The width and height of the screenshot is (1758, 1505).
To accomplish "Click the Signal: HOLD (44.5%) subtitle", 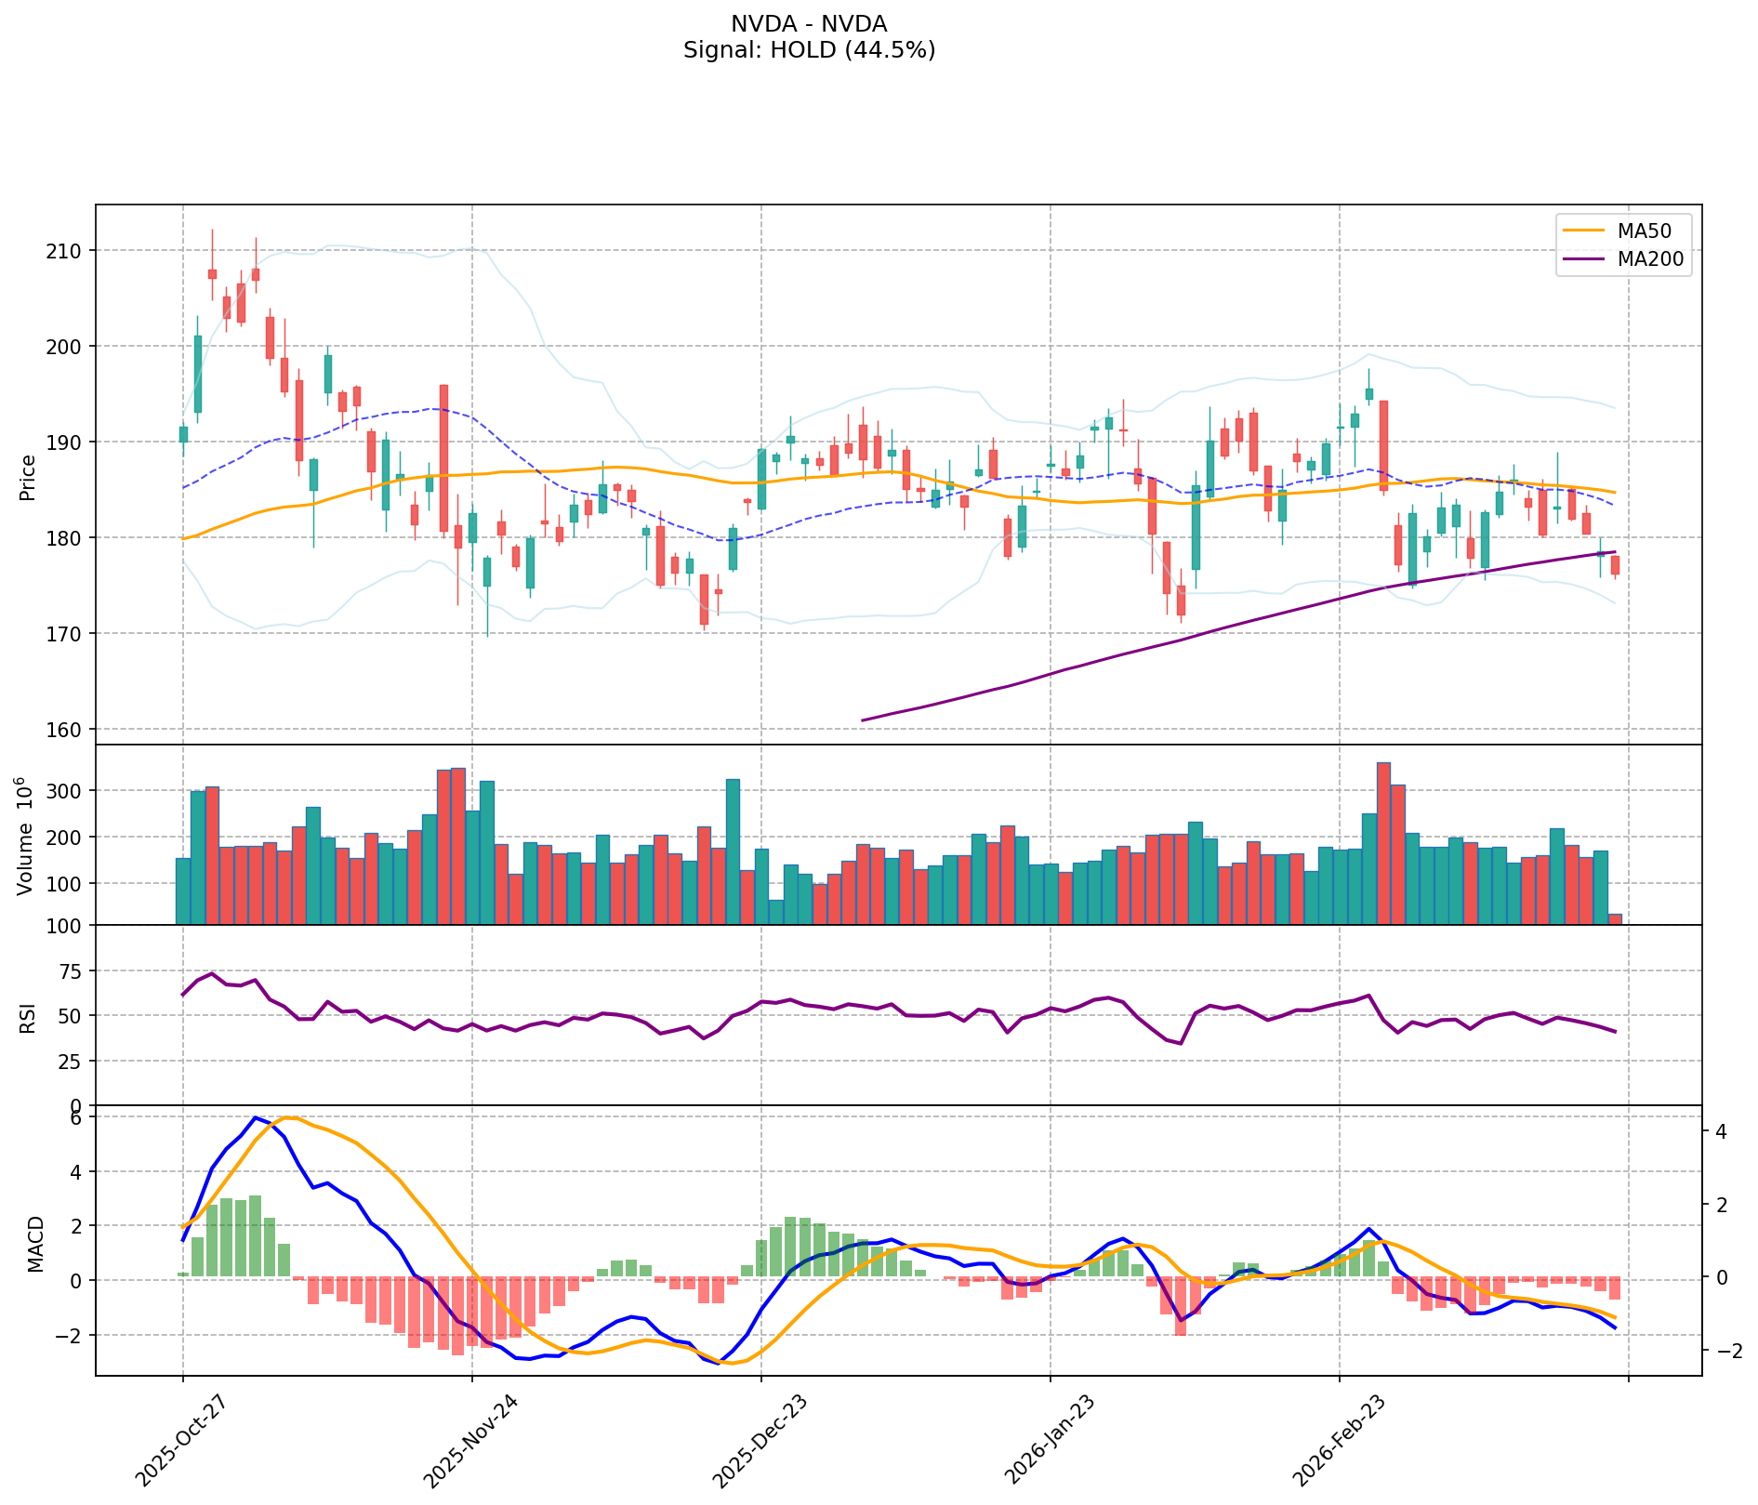I will pyautogui.click(x=809, y=50).
